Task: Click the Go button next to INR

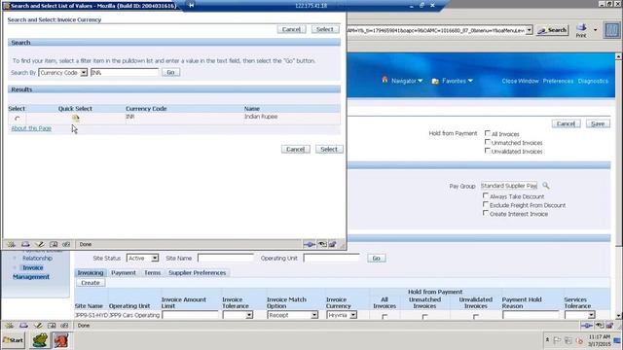Action: click(170, 72)
